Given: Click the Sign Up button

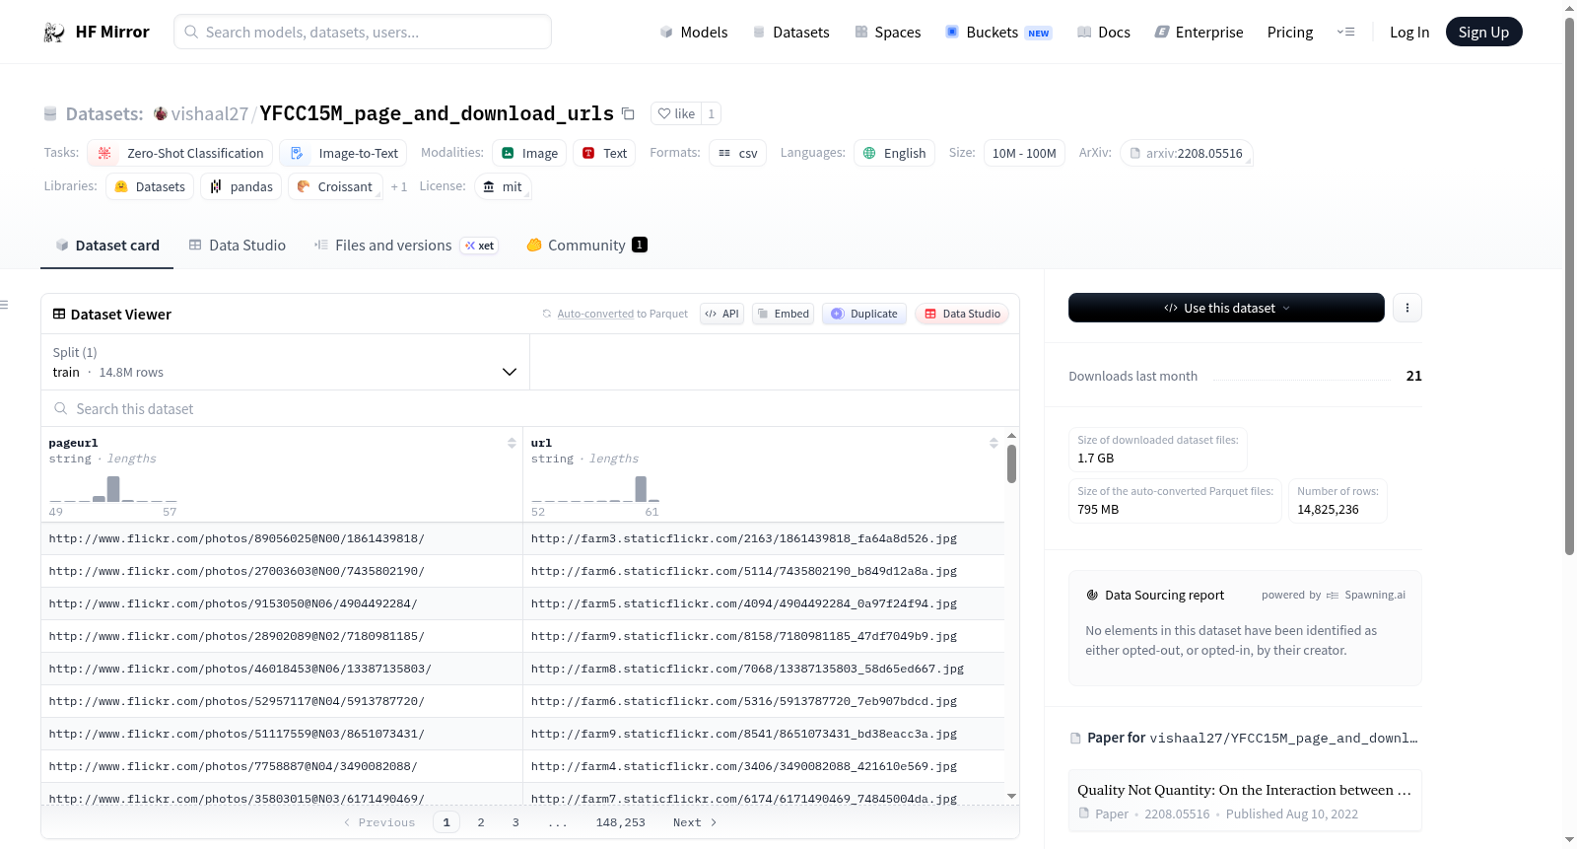Looking at the screenshot, I should coord(1483,33).
